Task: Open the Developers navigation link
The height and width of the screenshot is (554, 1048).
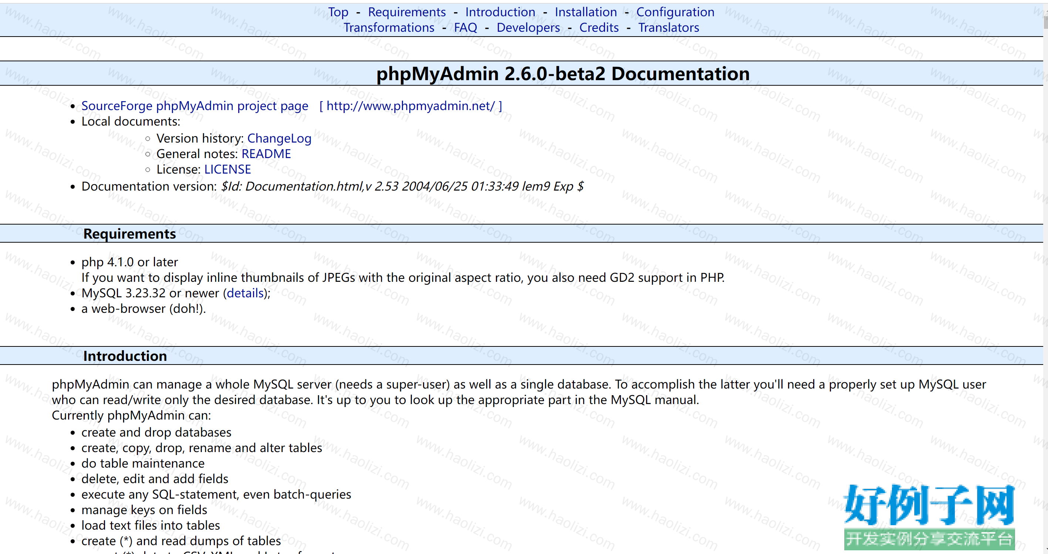Action: pos(528,28)
